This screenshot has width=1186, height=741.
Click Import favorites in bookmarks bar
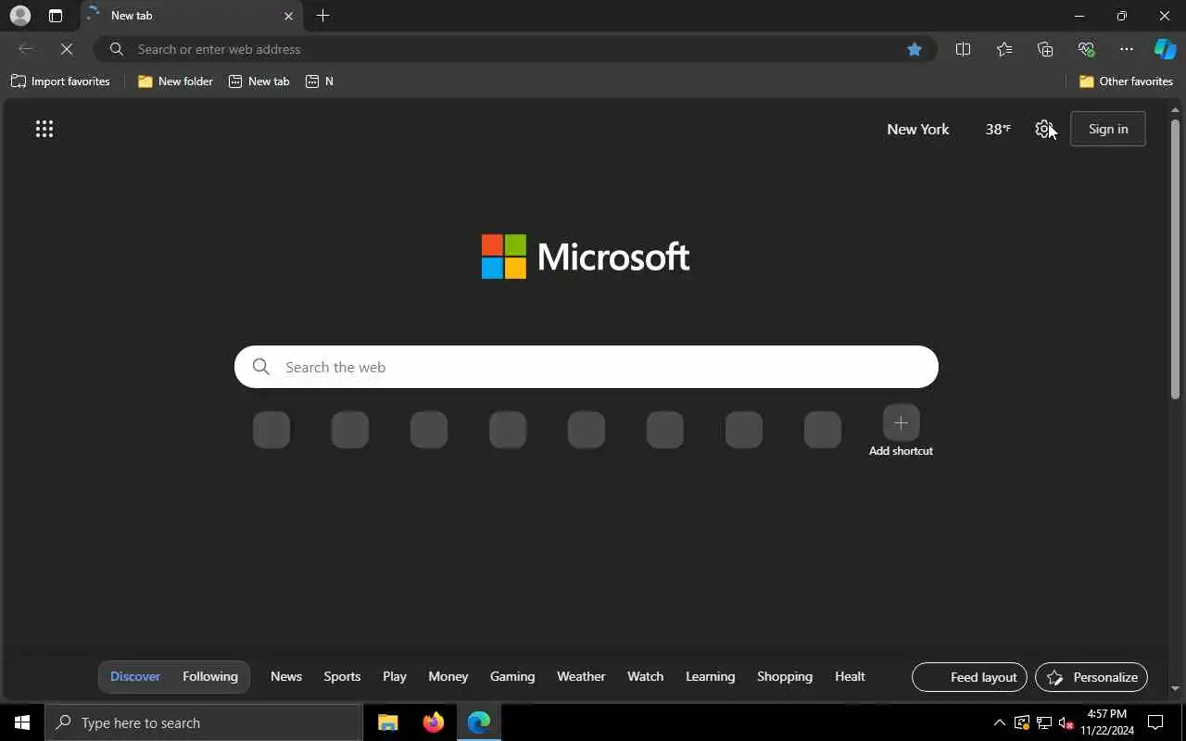pyautogui.click(x=60, y=82)
